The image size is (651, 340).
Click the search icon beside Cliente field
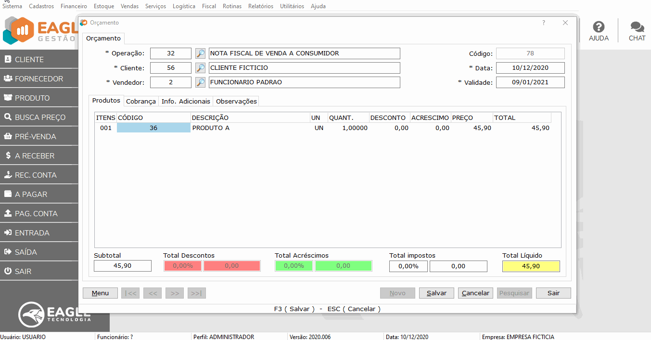(x=200, y=68)
